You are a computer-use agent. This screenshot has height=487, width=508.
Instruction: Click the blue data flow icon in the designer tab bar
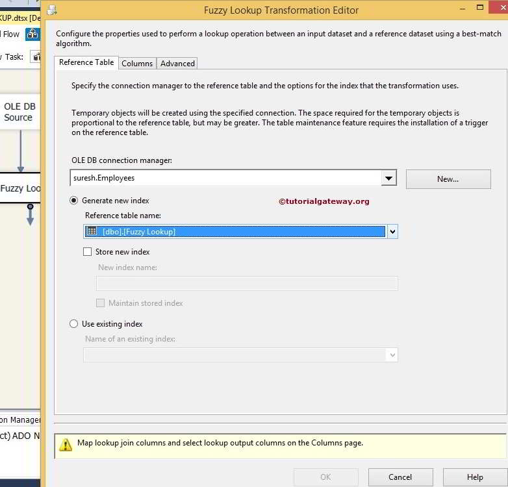point(32,34)
